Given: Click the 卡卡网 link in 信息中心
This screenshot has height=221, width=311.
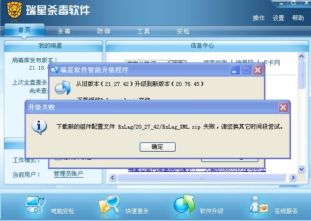Looking at the screenshot, I should [x=271, y=62].
